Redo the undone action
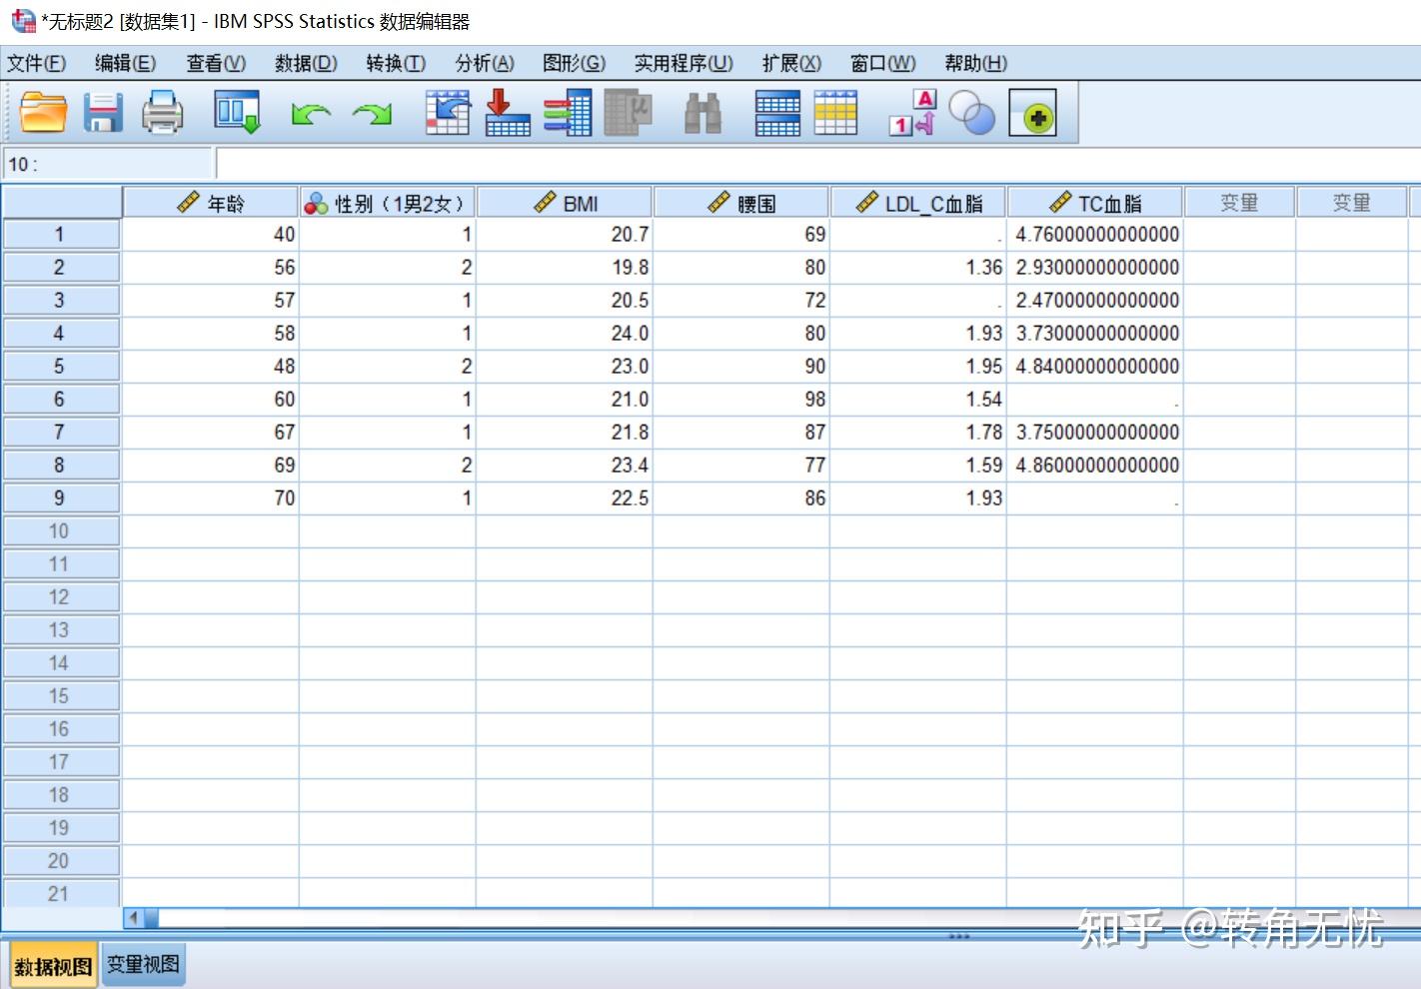Screen dimensions: 1421x989 click(x=371, y=113)
